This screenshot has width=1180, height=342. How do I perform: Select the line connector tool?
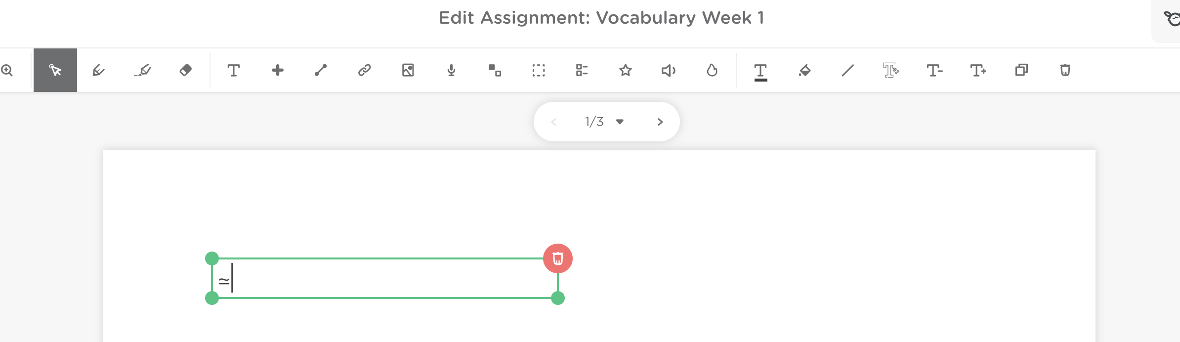coord(321,70)
